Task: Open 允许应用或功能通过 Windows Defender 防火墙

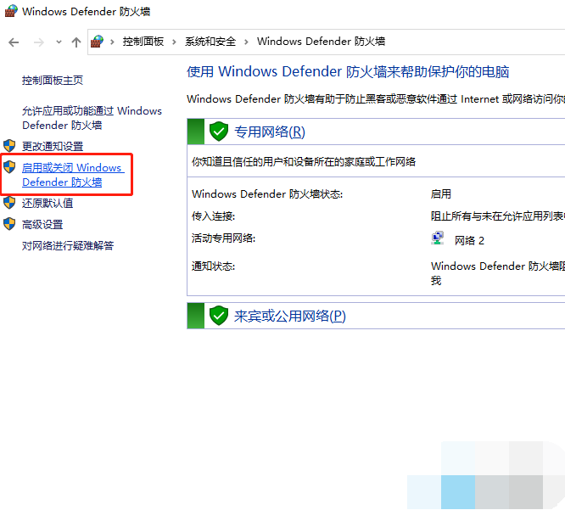Action: pyautogui.click(x=92, y=118)
